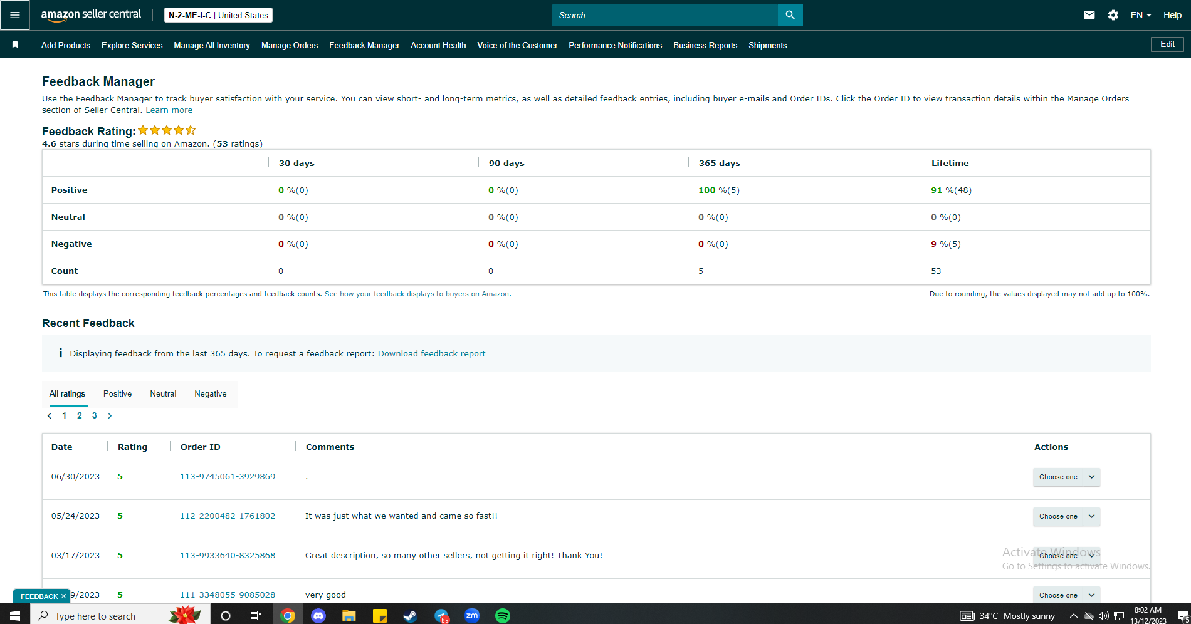Open Sticky Notes from taskbar

[x=380, y=616]
